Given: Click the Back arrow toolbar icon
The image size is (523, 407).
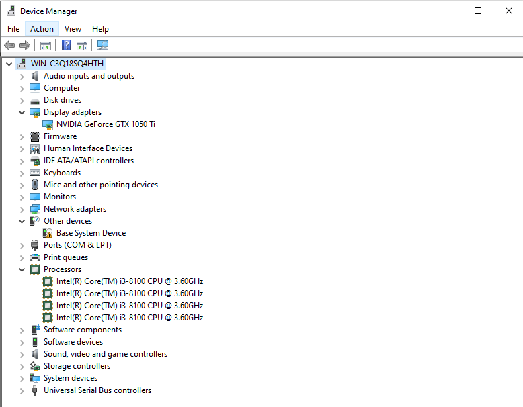Looking at the screenshot, I should tap(9, 45).
